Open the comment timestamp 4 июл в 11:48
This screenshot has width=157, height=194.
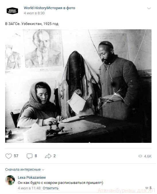(29, 188)
